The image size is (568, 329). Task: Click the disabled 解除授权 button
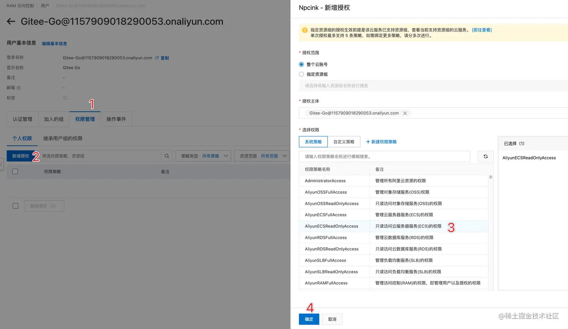coord(44,206)
